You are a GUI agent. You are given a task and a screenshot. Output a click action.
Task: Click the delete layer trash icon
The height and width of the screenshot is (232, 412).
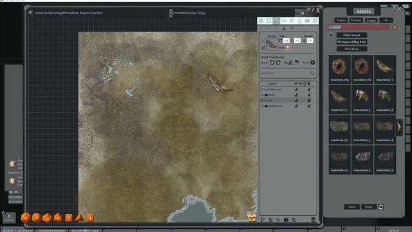314,220
